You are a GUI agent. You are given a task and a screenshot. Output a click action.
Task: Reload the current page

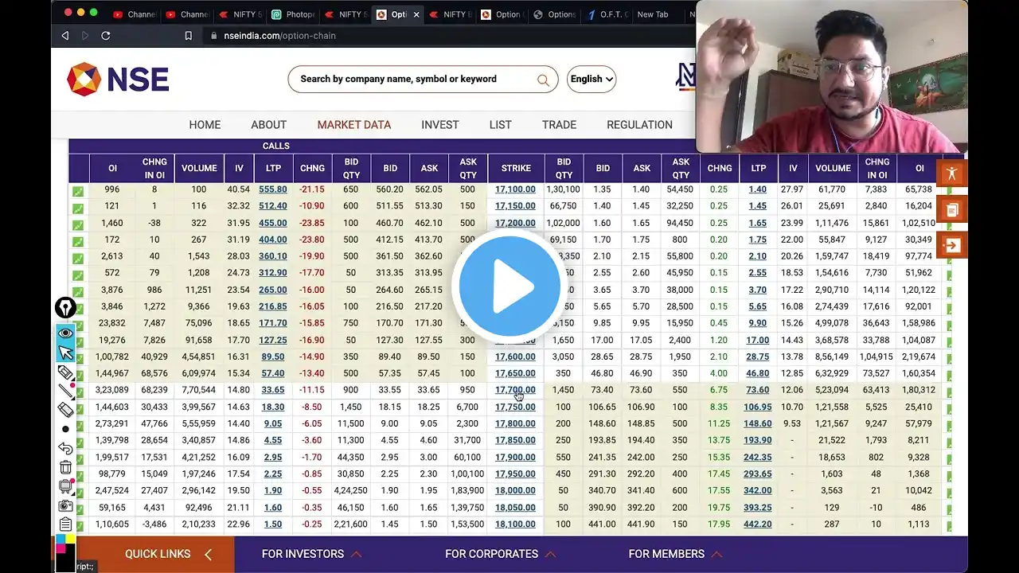(106, 36)
